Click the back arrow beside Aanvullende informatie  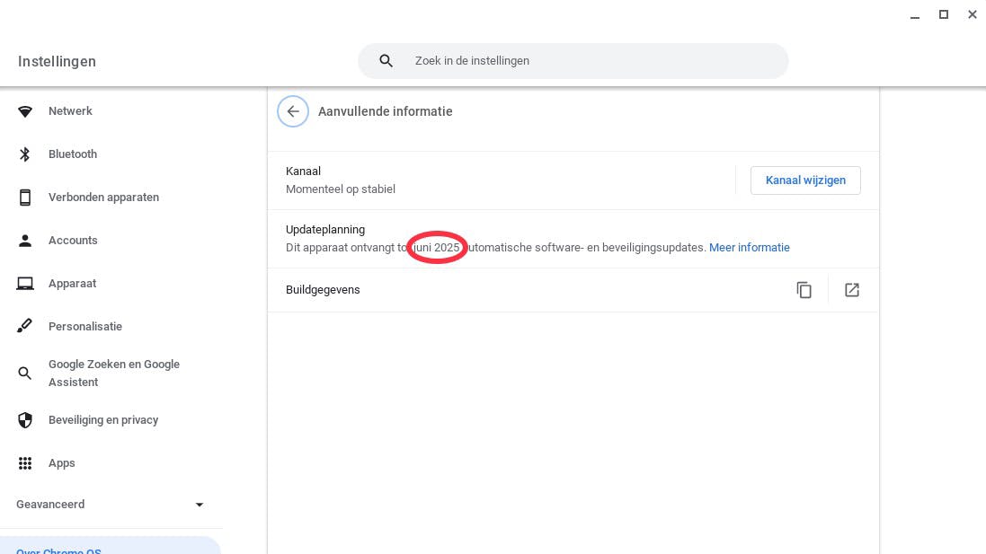coord(293,111)
